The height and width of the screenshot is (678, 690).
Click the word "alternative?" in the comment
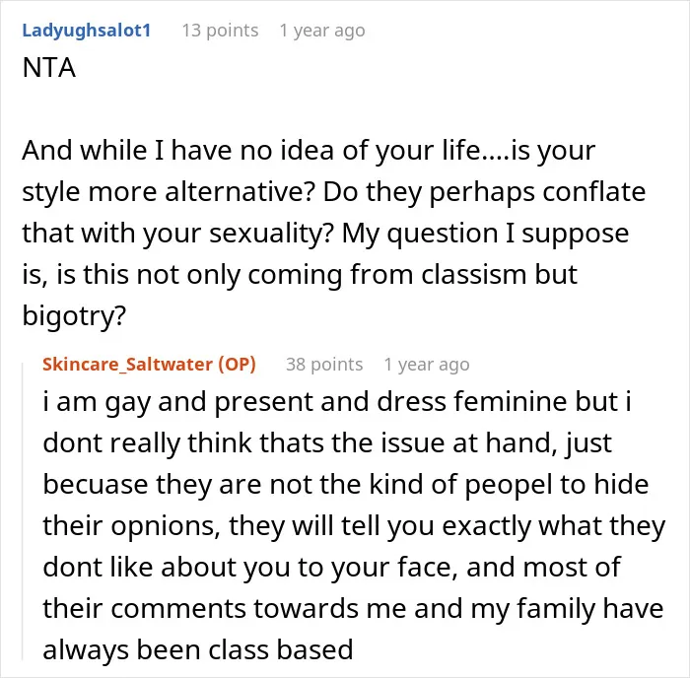click(x=240, y=192)
